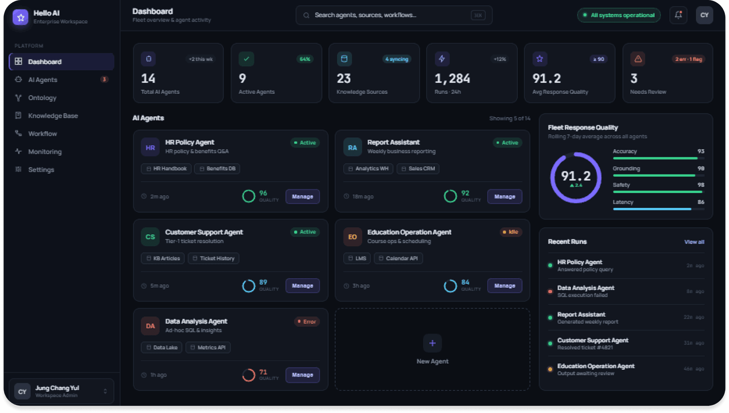Focus the Search agents, sources, workflows field
This screenshot has height=413, width=729.
pos(394,15)
